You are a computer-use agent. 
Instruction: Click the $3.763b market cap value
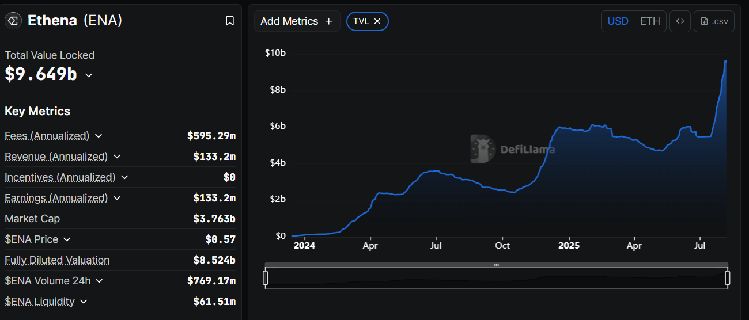(x=214, y=219)
